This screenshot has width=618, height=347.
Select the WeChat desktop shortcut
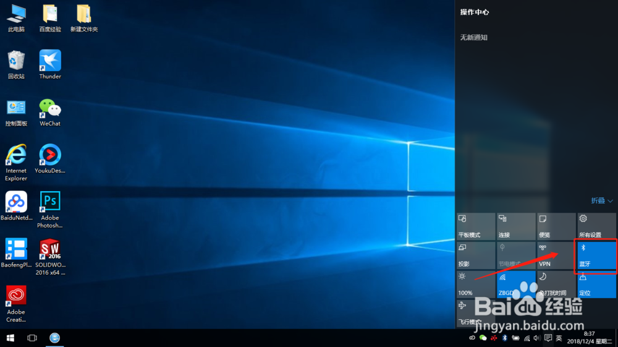(50, 113)
